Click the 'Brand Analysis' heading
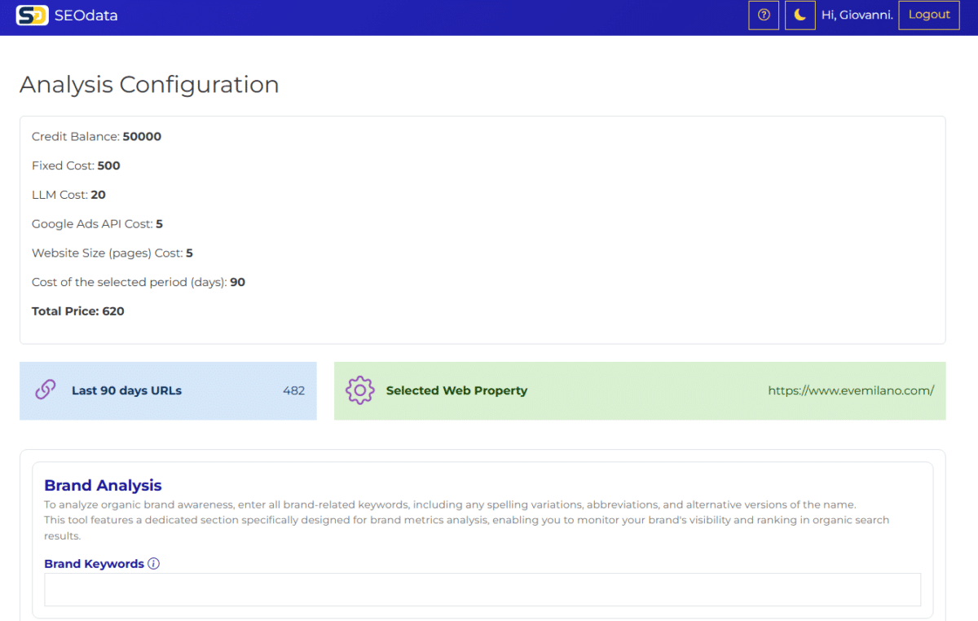The width and height of the screenshot is (978, 621). (x=103, y=485)
